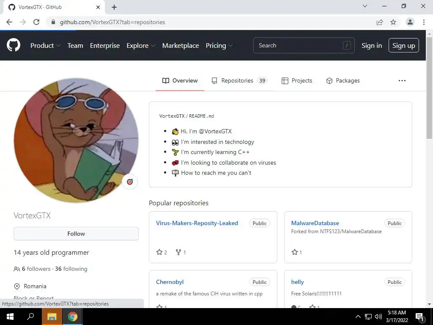433x325 pixels.
Task: Click '14 years old programmer' bio text
Action: (51, 253)
